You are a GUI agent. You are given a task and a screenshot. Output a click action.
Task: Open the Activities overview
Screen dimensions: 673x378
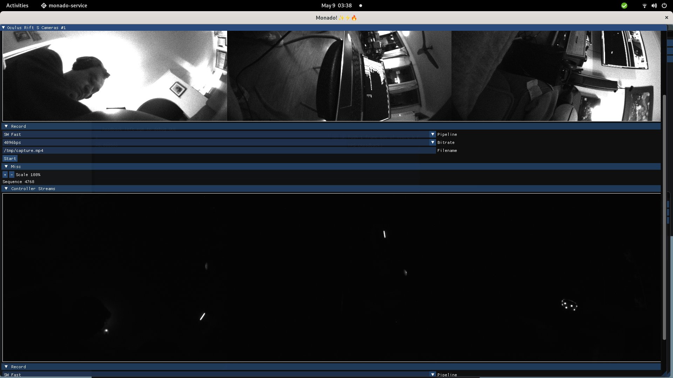click(x=17, y=6)
